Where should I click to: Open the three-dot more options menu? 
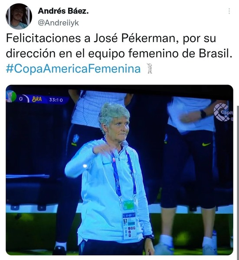229,11
